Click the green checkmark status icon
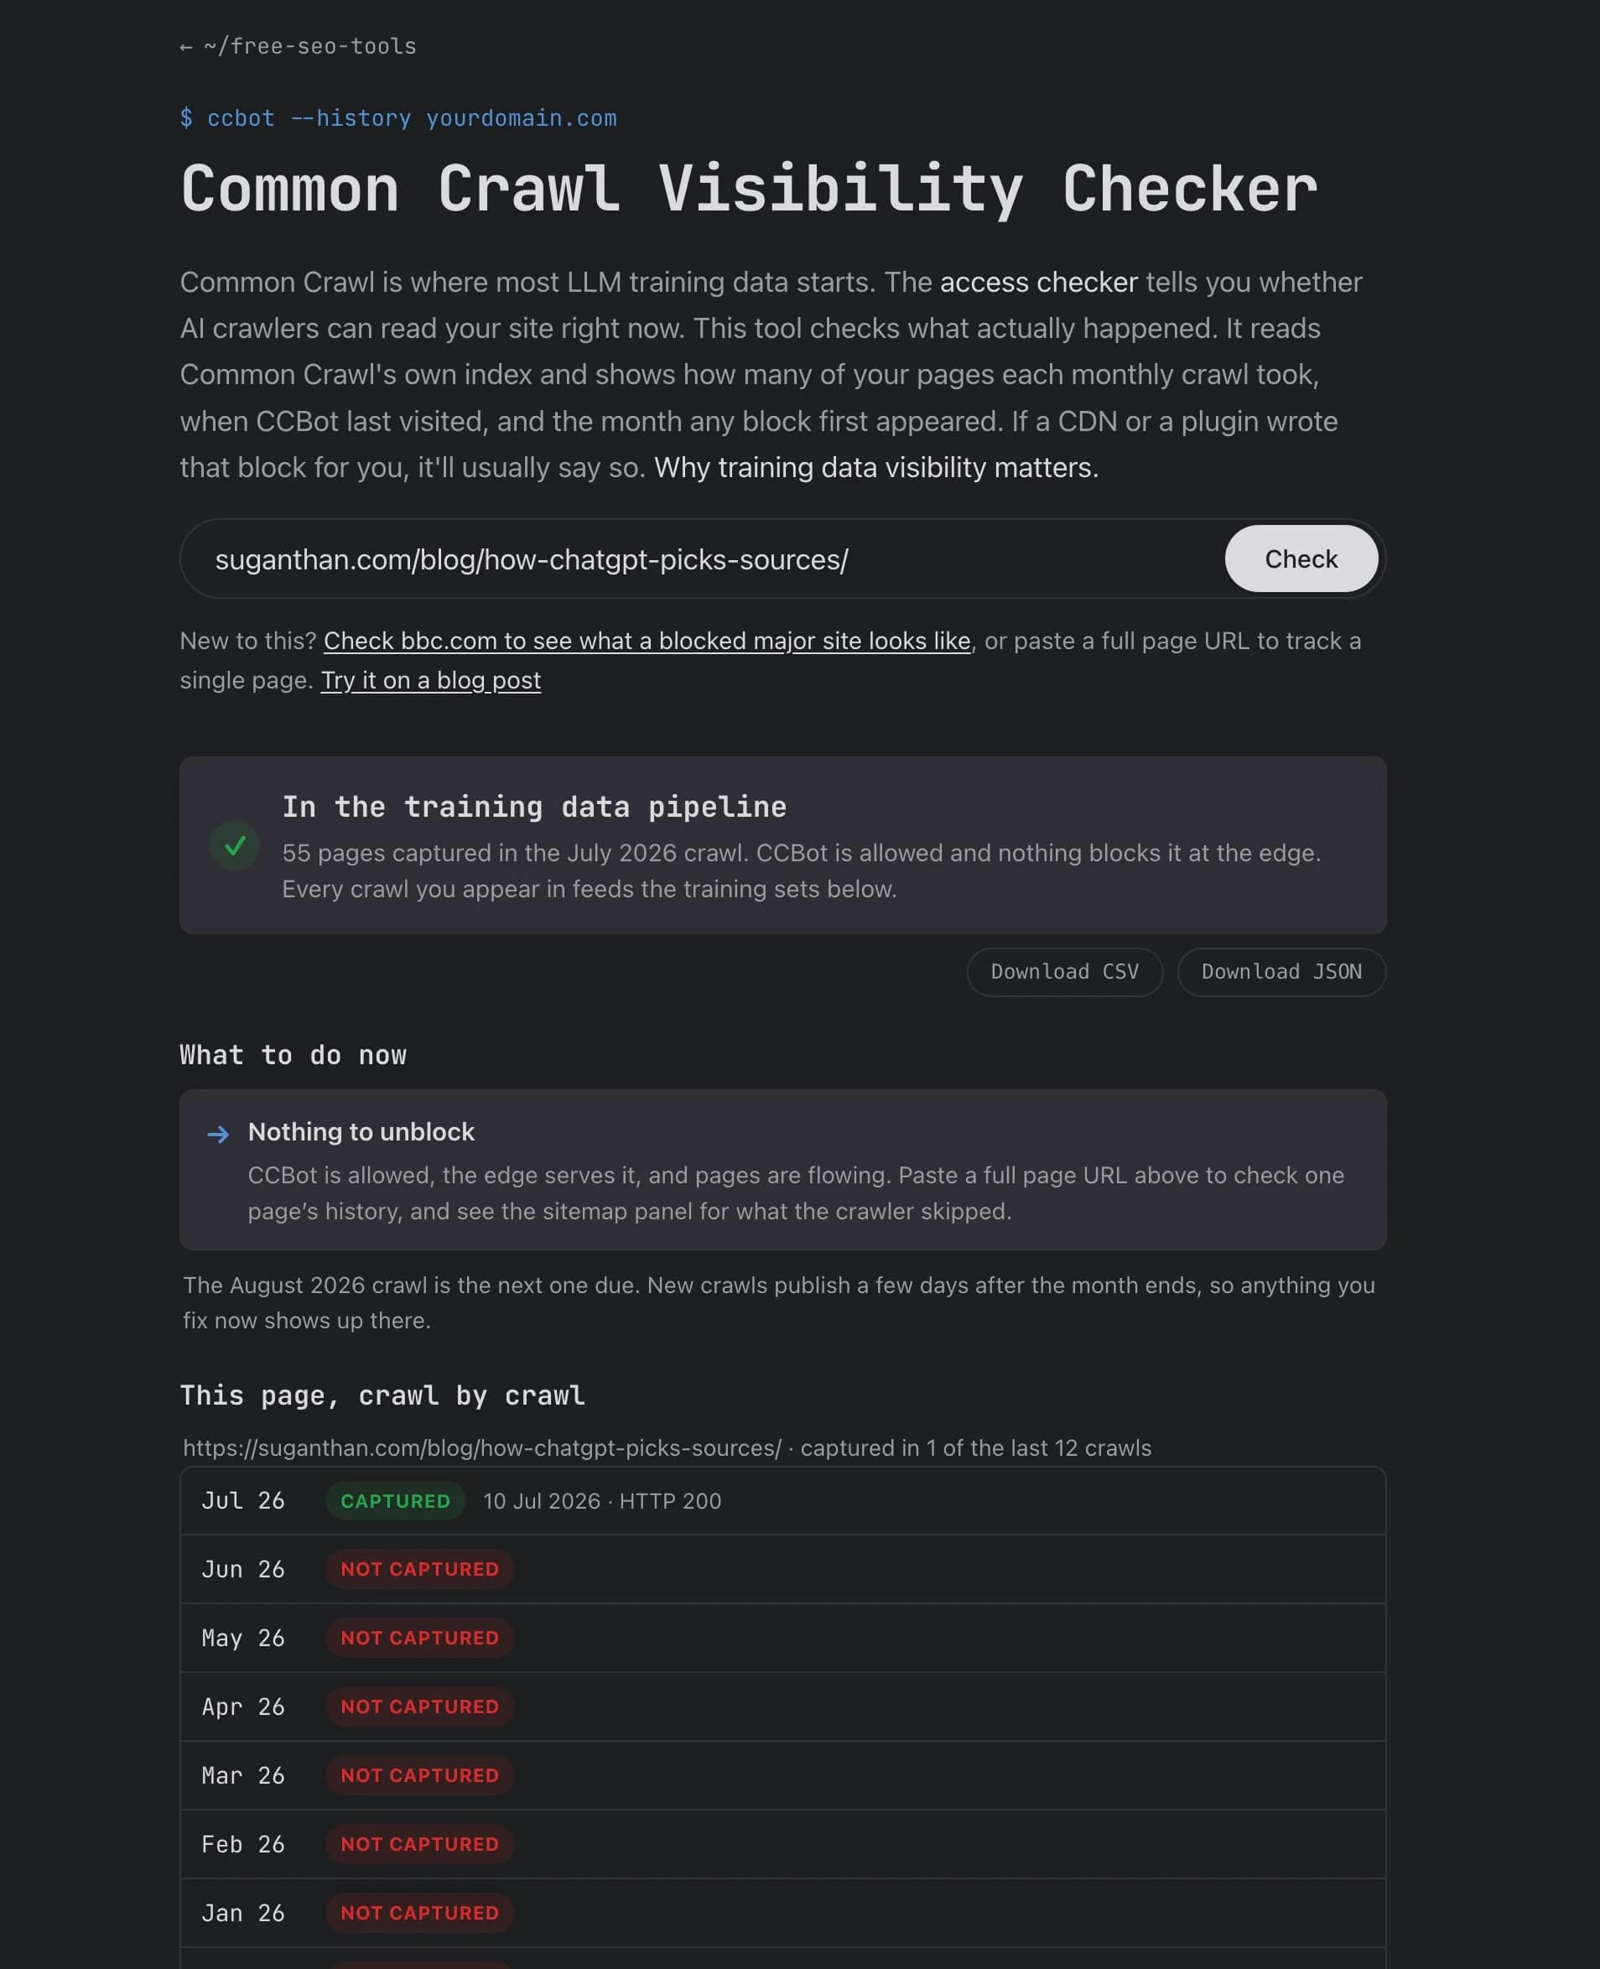1600x1969 pixels. click(x=235, y=845)
